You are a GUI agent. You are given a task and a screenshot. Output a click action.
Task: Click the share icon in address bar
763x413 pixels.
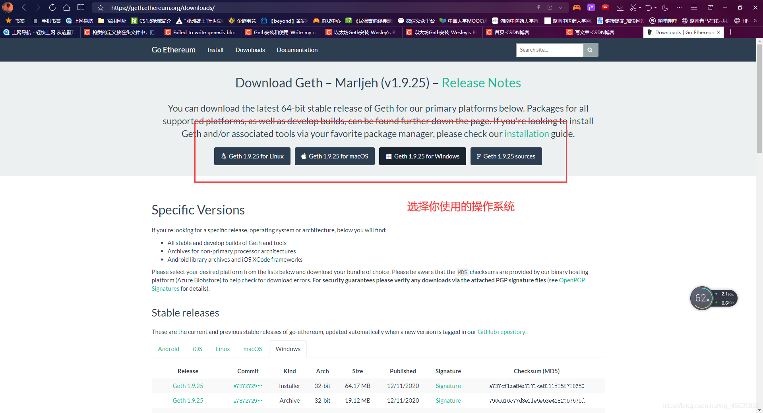(x=550, y=8)
